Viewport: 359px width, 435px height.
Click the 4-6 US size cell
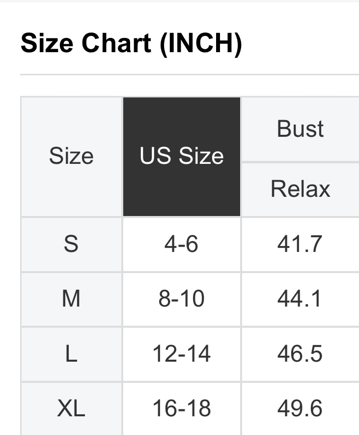tap(182, 244)
